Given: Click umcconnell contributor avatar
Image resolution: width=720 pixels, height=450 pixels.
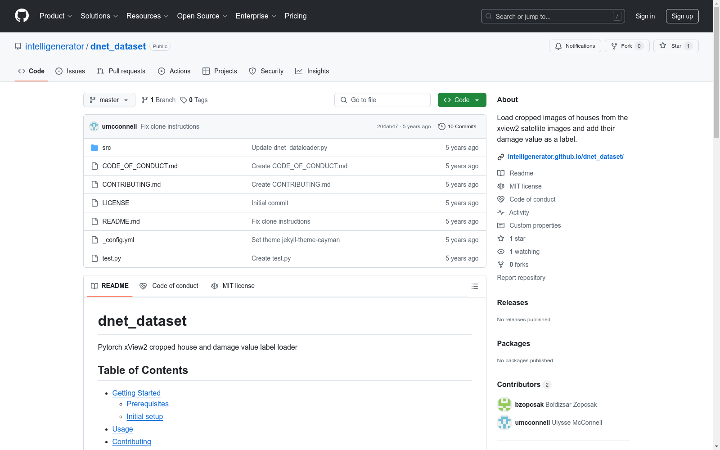Looking at the screenshot, I should pyautogui.click(x=504, y=423).
